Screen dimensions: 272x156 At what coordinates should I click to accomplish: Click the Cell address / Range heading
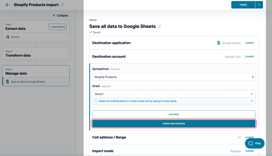(109, 137)
